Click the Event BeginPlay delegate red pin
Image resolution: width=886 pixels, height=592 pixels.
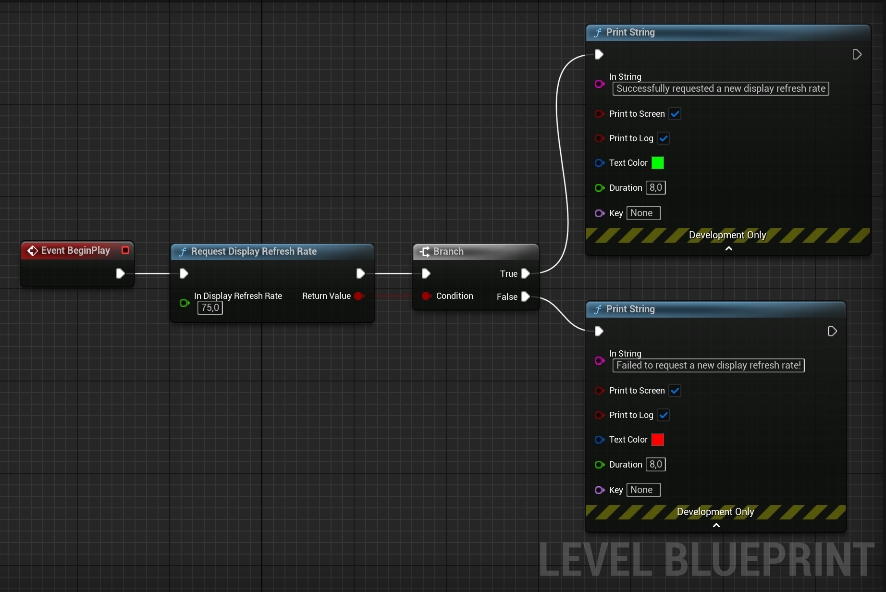tap(125, 250)
